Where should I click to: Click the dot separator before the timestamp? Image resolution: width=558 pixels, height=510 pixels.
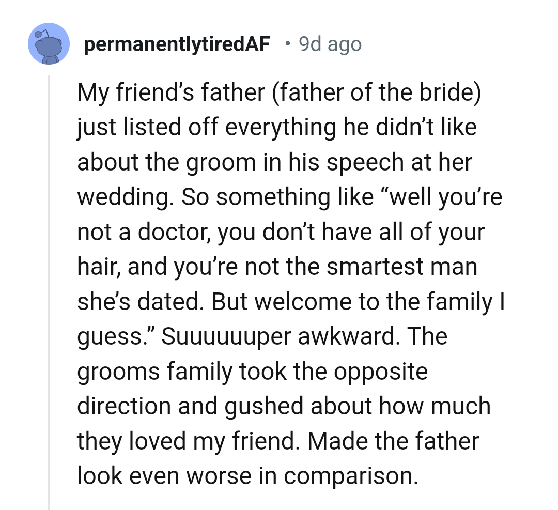click(x=287, y=45)
